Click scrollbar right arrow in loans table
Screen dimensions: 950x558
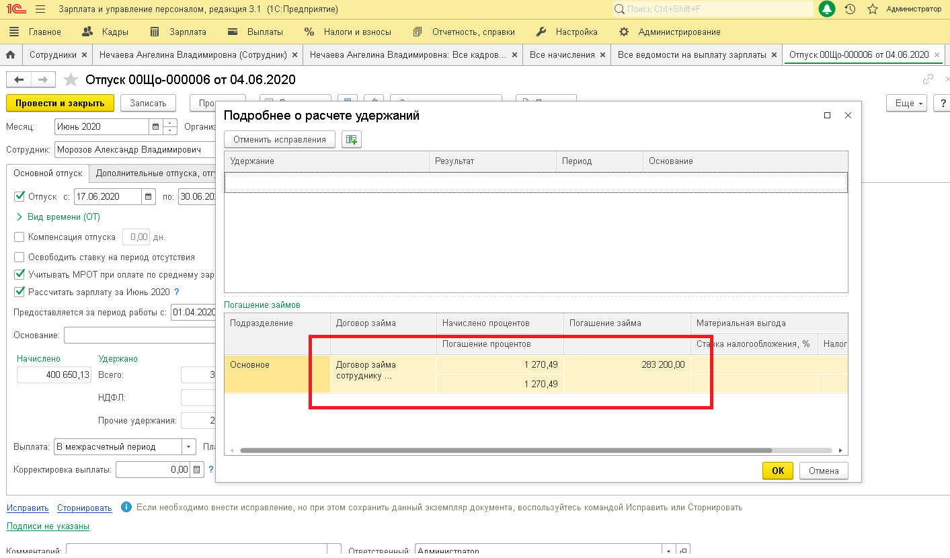coord(840,450)
